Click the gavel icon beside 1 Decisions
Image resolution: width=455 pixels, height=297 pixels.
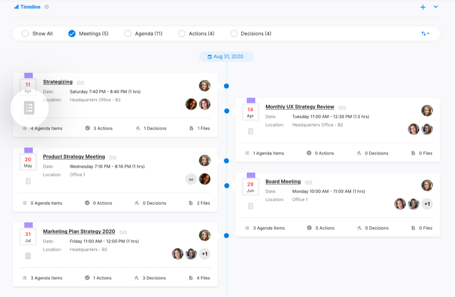pyautogui.click(x=138, y=128)
